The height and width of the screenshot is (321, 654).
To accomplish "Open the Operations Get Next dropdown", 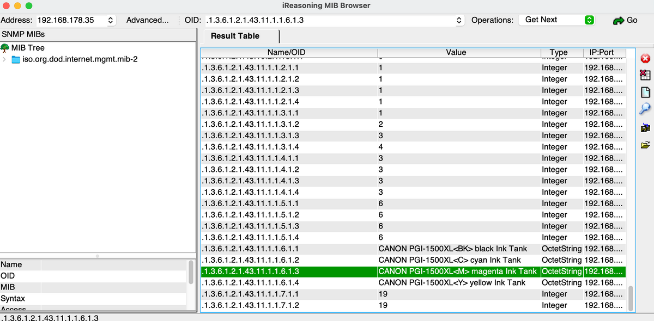I will coord(556,20).
